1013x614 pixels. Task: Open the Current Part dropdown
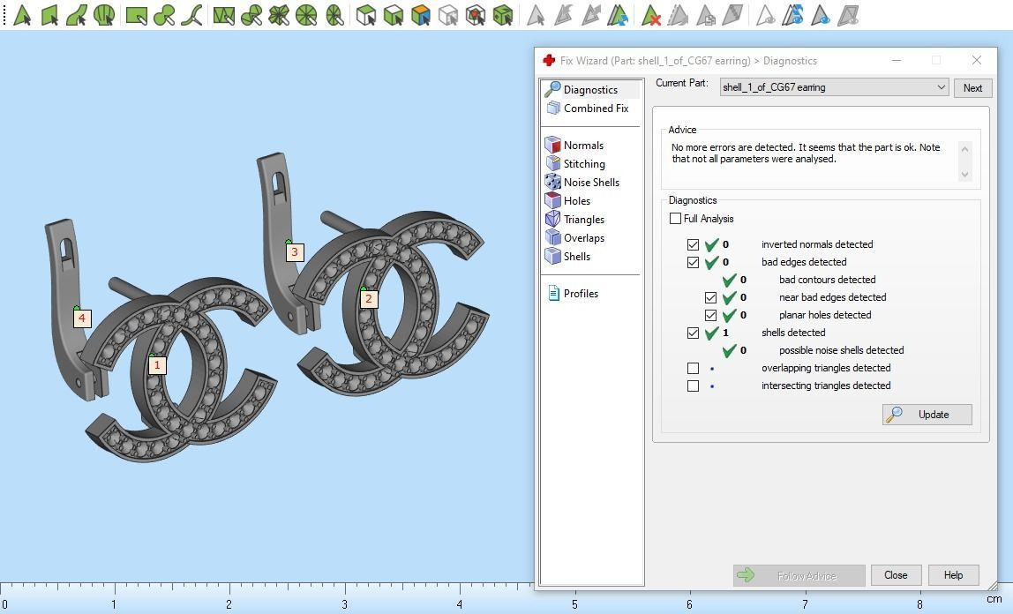834,87
